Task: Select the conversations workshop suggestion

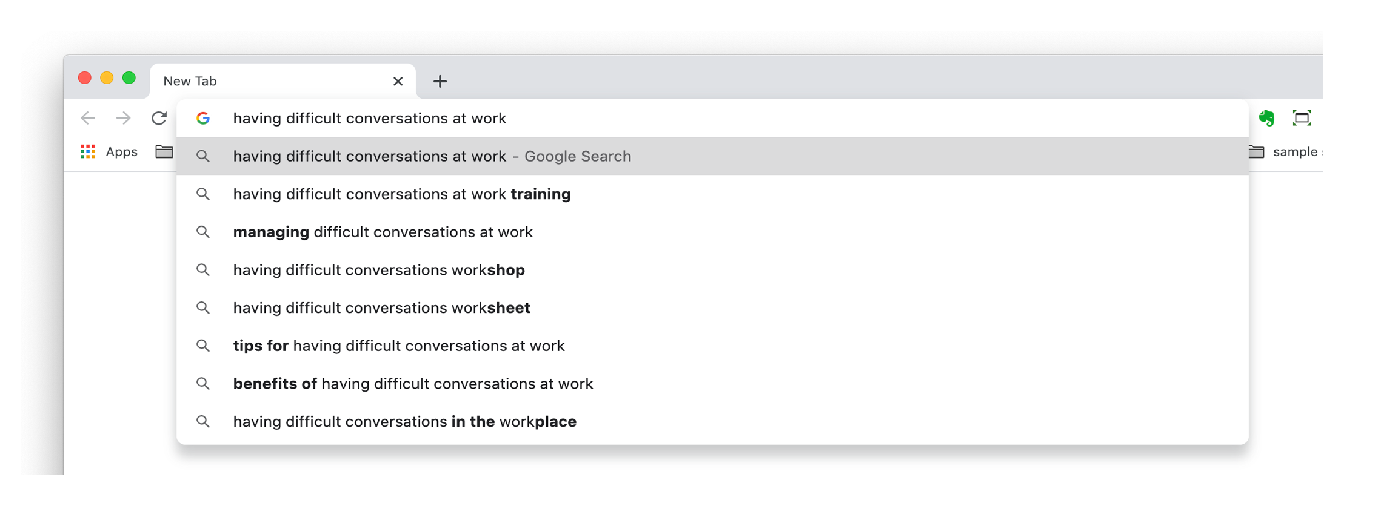Action: 712,270
